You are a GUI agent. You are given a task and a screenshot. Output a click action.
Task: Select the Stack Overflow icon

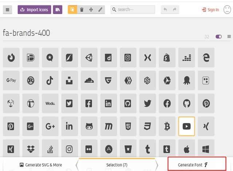pos(50,149)
